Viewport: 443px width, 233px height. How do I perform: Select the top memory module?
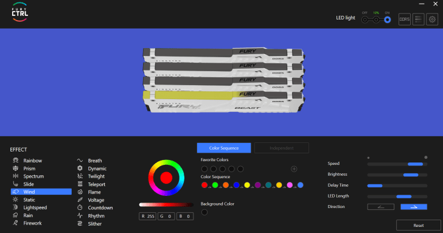pyautogui.click(x=223, y=55)
